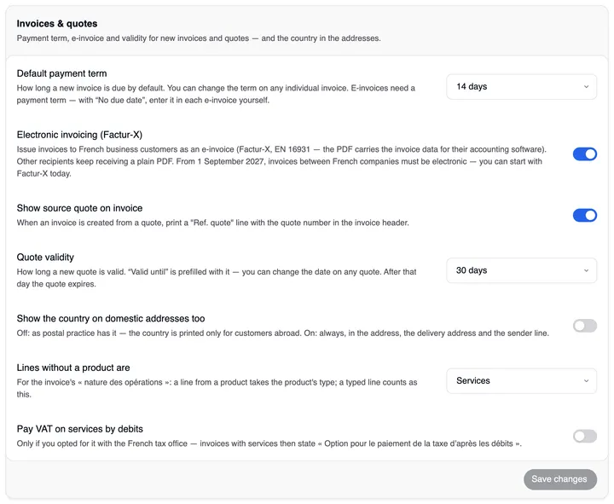
Task: Click the Electronic invoicing (Factur-X) label
Action: (79, 135)
